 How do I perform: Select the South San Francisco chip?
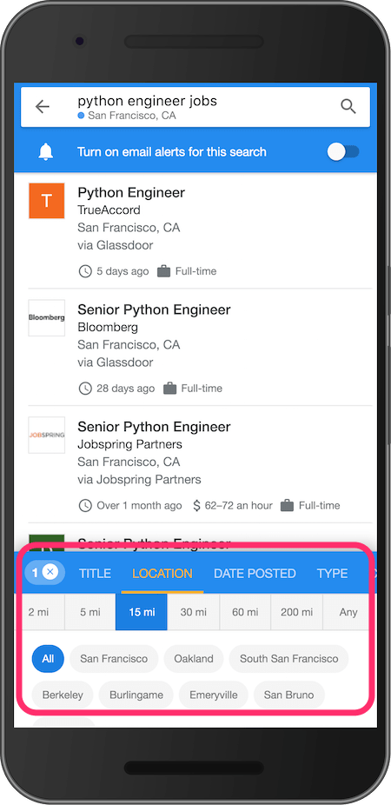click(288, 659)
